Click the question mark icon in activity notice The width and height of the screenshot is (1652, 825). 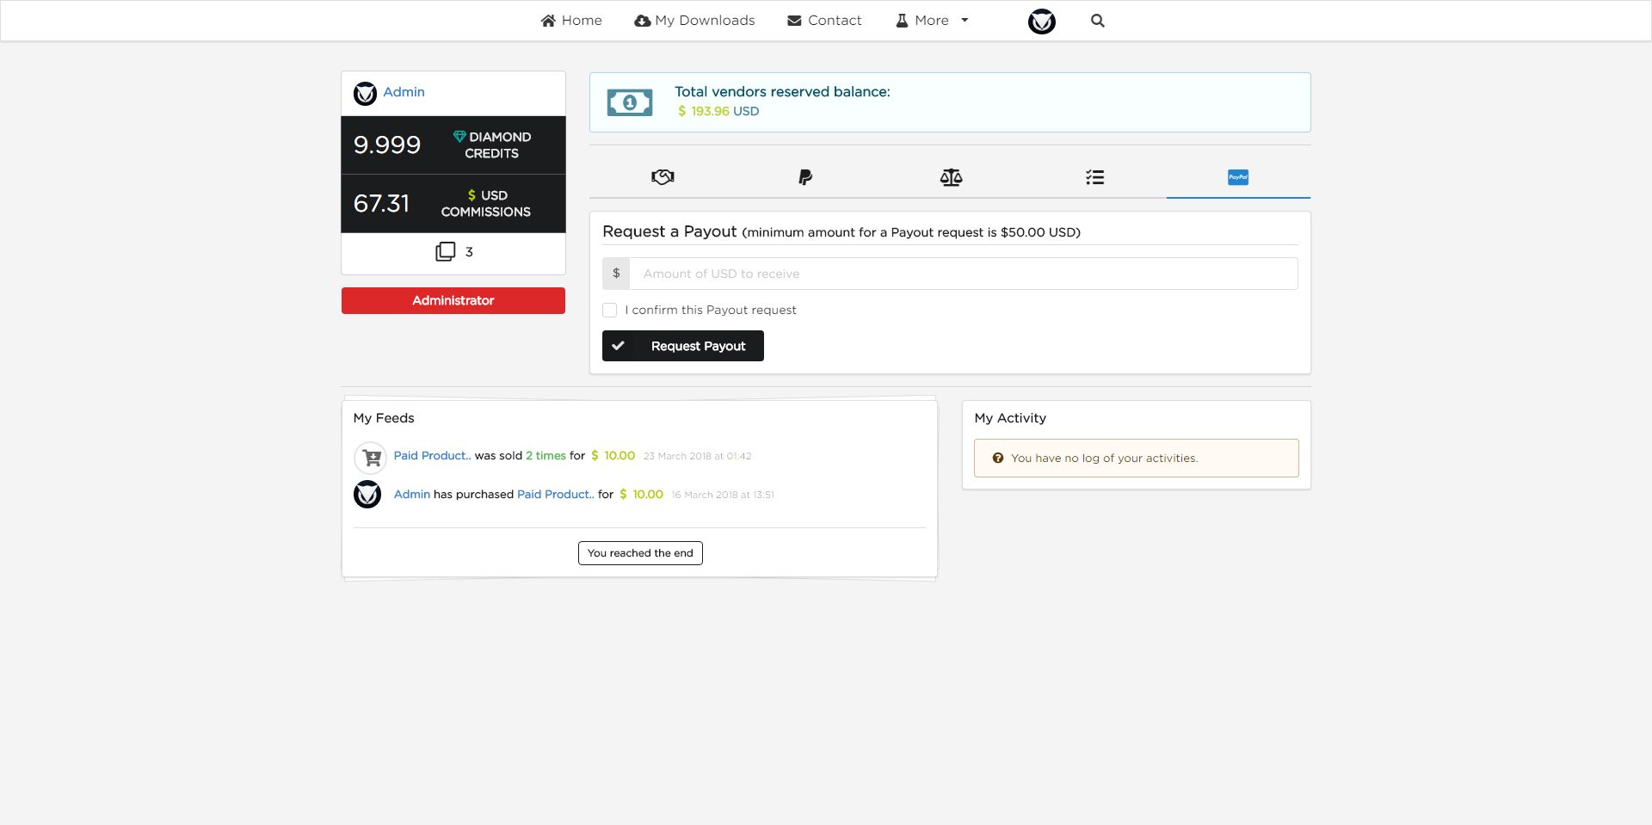(998, 459)
